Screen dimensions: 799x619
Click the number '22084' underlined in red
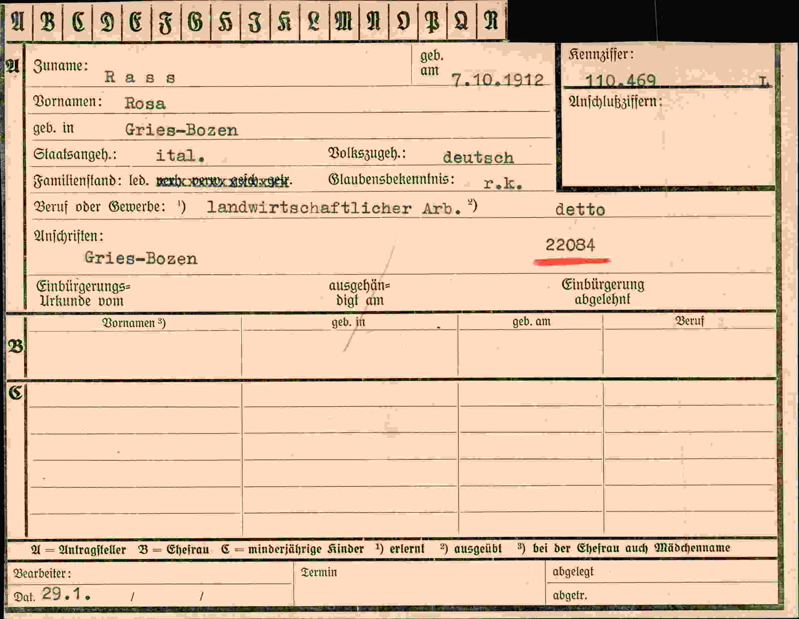click(x=570, y=245)
